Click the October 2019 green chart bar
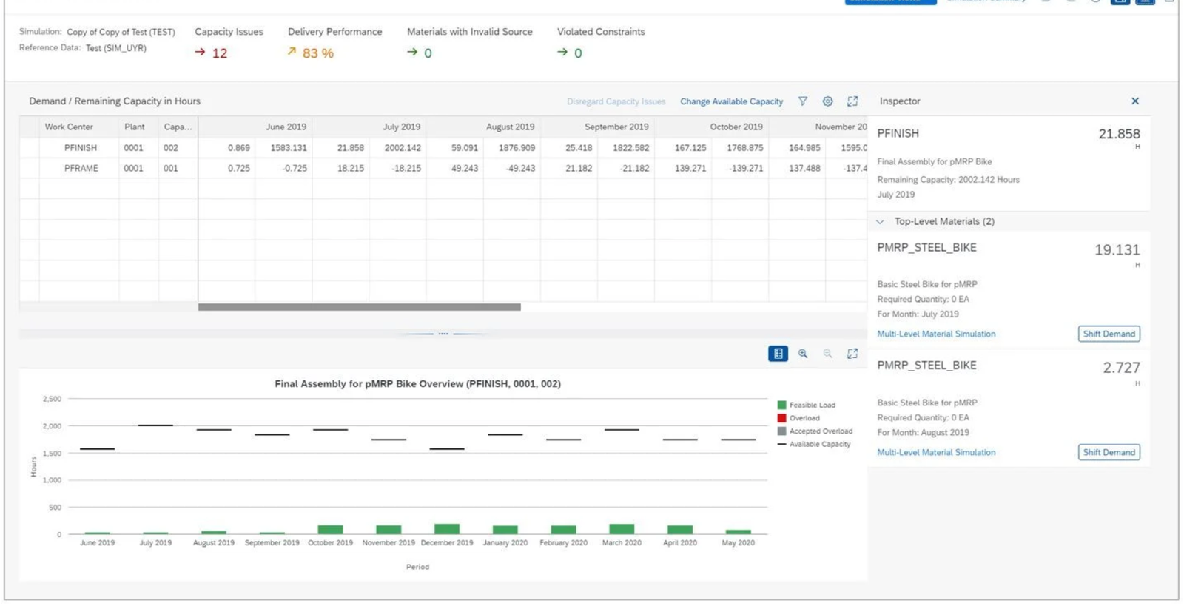Viewport: 1184px width, 606px height. click(330, 530)
